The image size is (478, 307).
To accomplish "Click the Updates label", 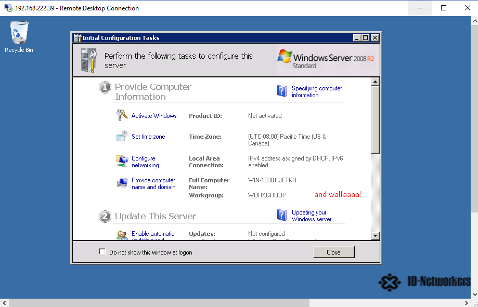I will 202,234.
